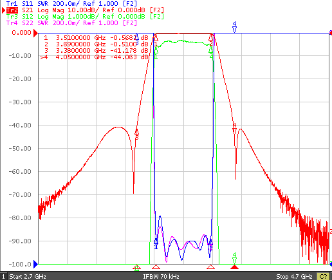Select the Tr4 S22 SWR trace label

click(x=71, y=23)
